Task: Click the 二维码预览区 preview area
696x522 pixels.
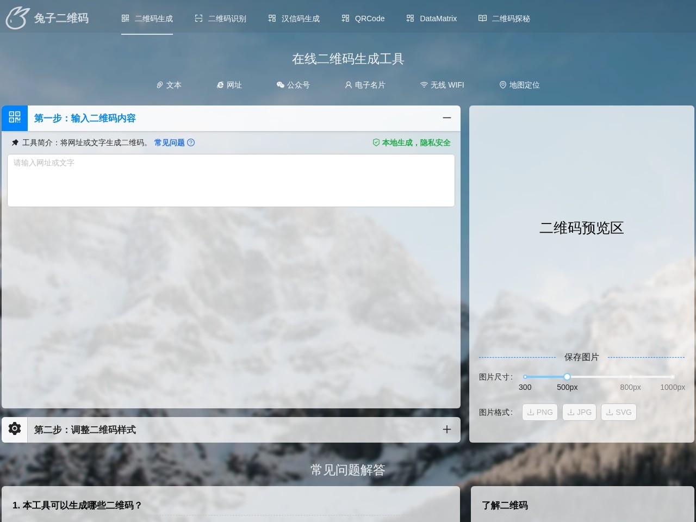Action: (581, 228)
